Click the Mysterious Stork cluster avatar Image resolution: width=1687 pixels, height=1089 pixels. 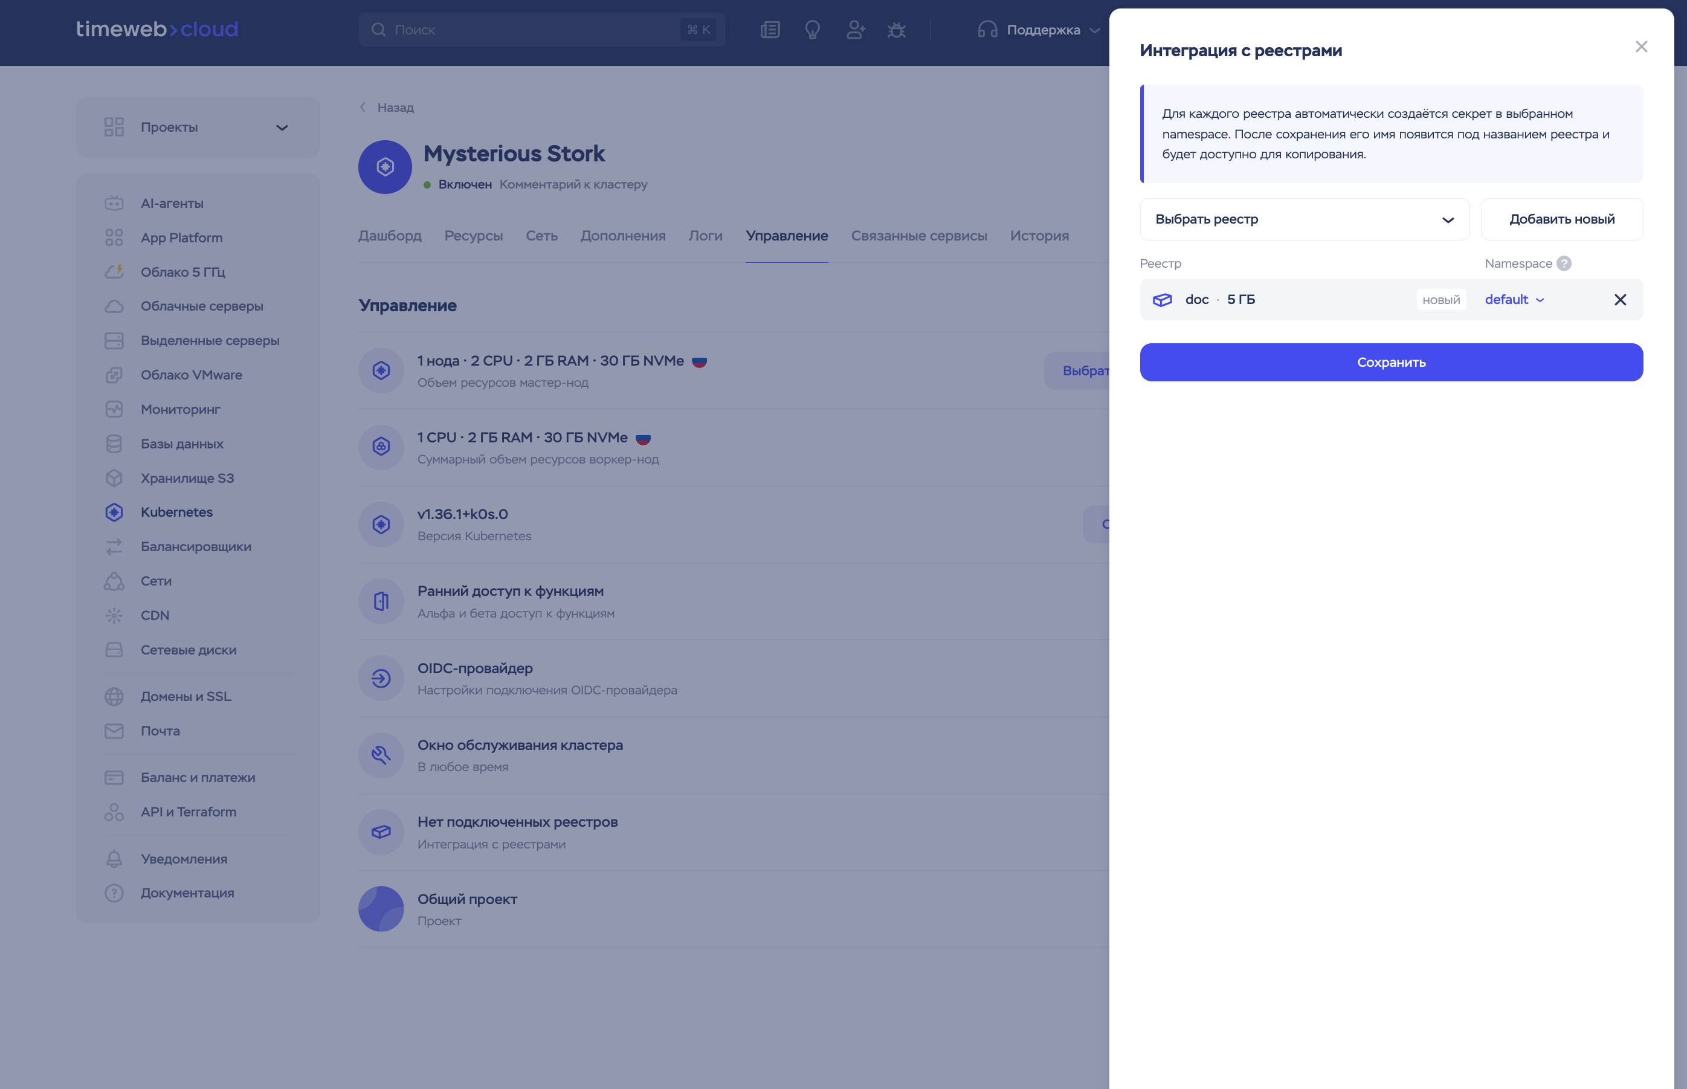(385, 167)
